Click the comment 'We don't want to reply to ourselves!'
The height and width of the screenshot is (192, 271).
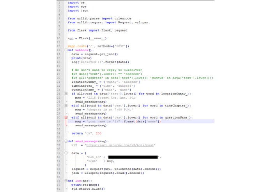tap(107, 70)
